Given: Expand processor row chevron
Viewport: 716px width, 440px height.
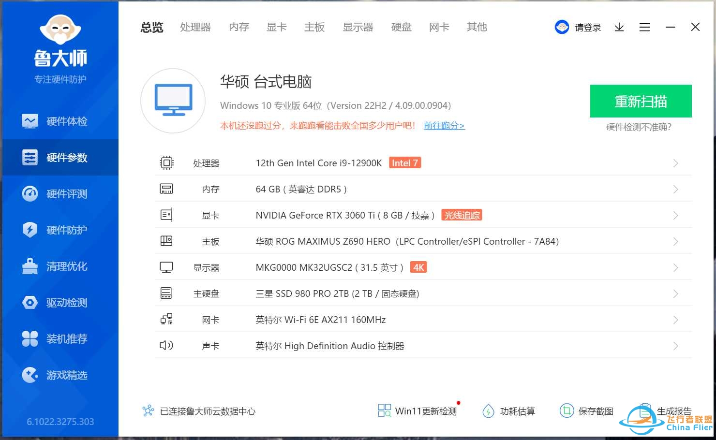Looking at the screenshot, I should coord(676,163).
